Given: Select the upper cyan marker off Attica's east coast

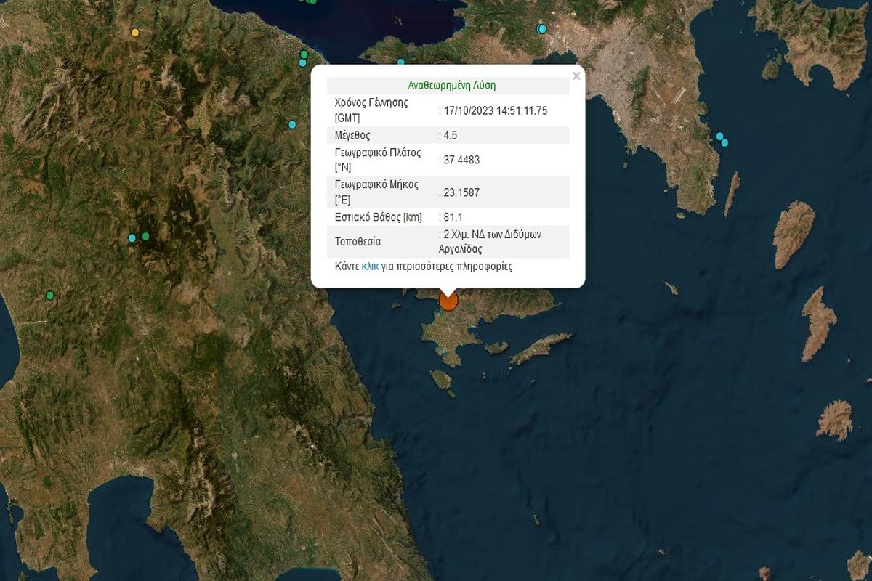Looking at the screenshot, I should [x=719, y=136].
